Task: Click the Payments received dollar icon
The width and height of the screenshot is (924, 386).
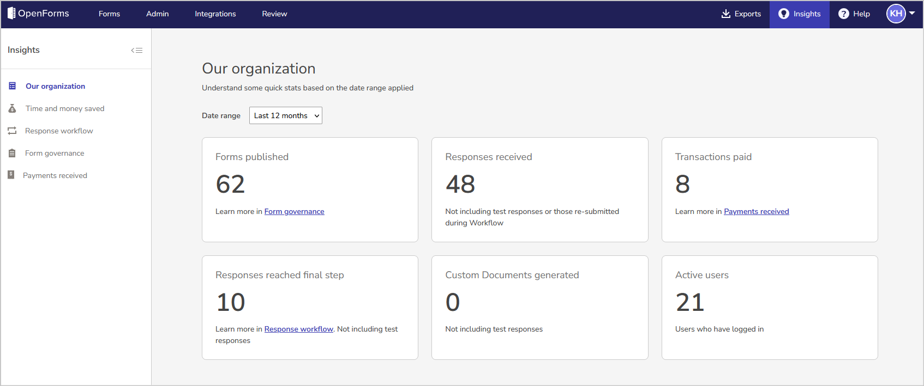Action: 11,175
